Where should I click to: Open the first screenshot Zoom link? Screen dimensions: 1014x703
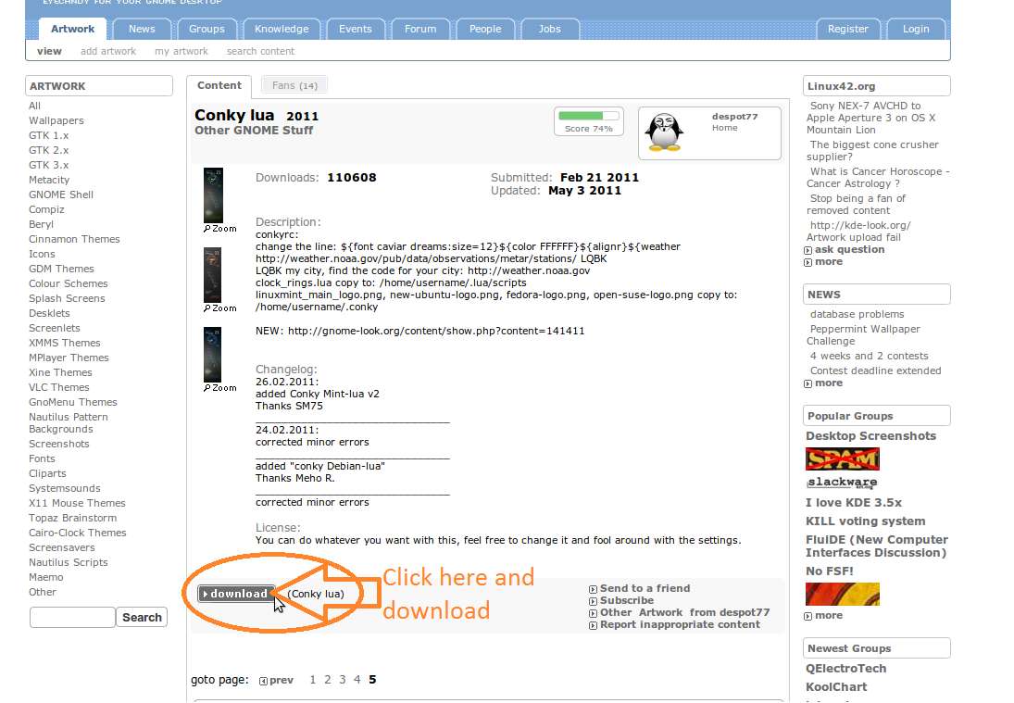tap(219, 228)
